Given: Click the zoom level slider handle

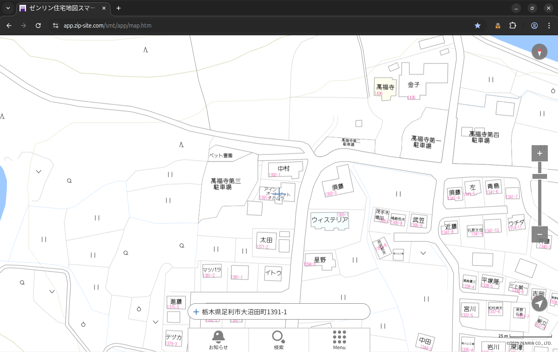Looking at the screenshot, I should click(x=539, y=176).
